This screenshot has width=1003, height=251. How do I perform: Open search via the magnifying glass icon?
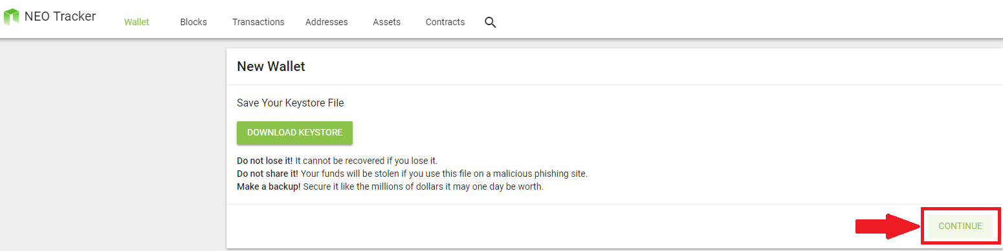(490, 23)
